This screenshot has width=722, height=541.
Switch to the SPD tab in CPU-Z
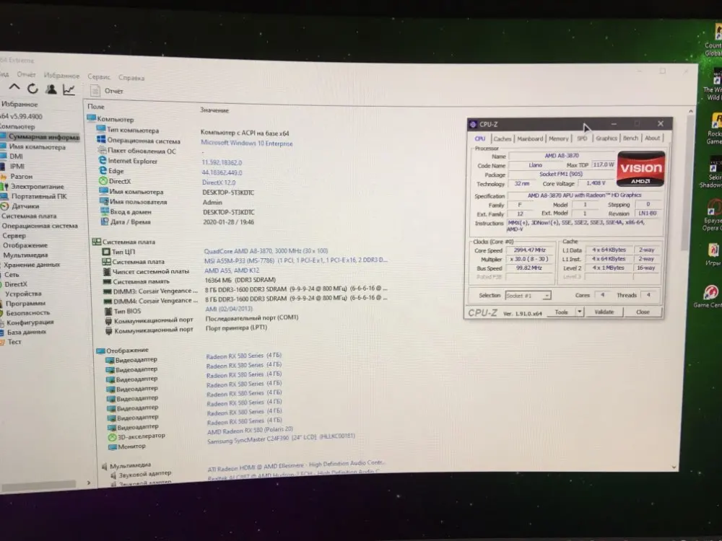(x=582, y=138)
